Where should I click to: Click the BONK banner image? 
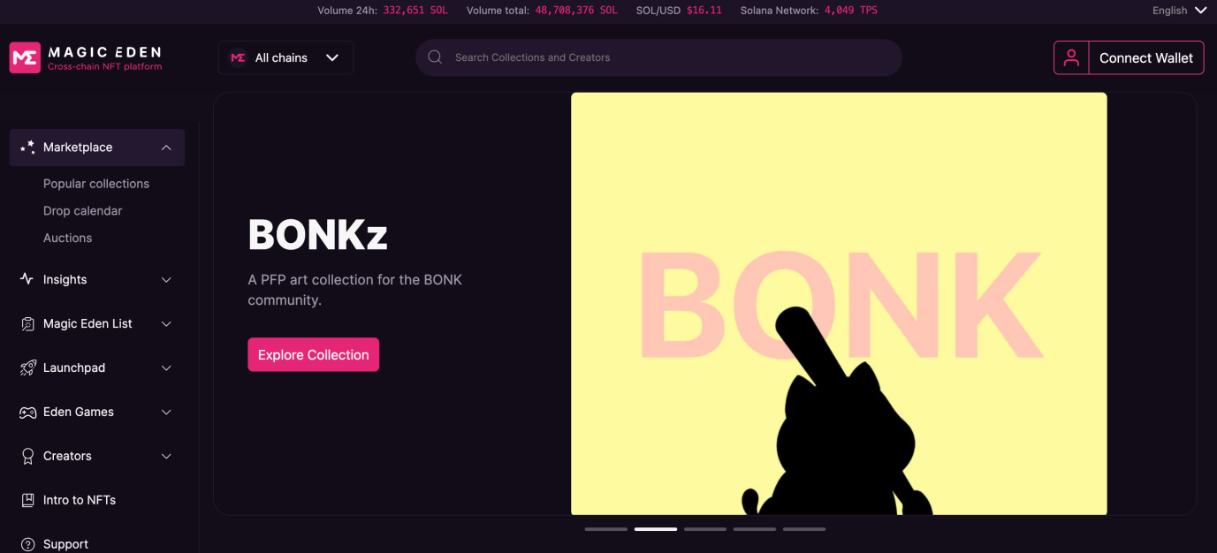click(839, 304)
